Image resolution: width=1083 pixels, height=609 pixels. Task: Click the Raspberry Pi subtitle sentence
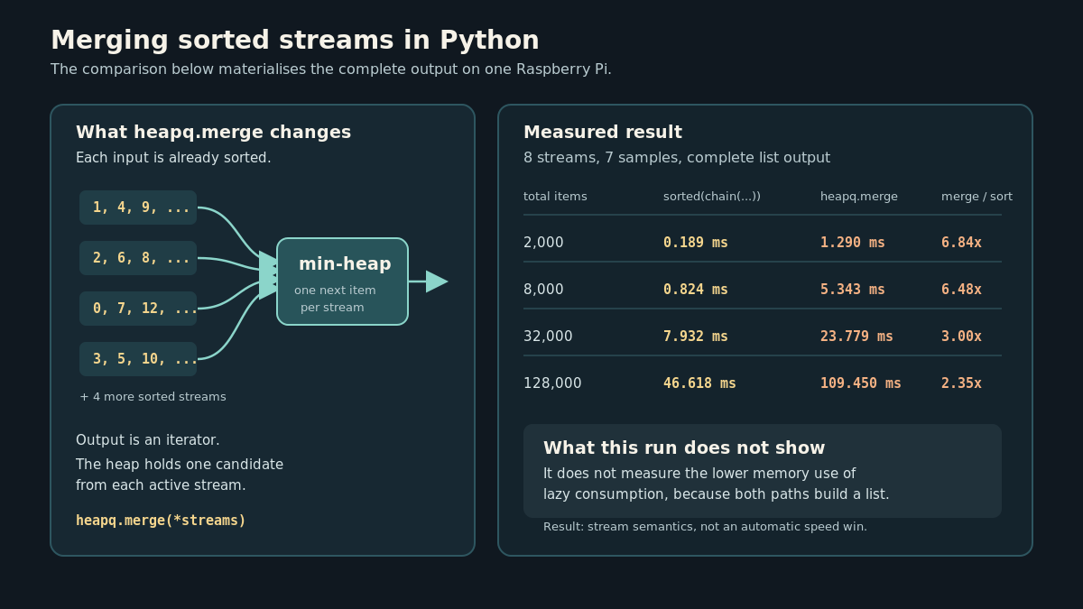331,69
